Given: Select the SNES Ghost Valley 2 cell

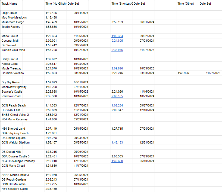Looking at the screenshot, I should 12,115.
